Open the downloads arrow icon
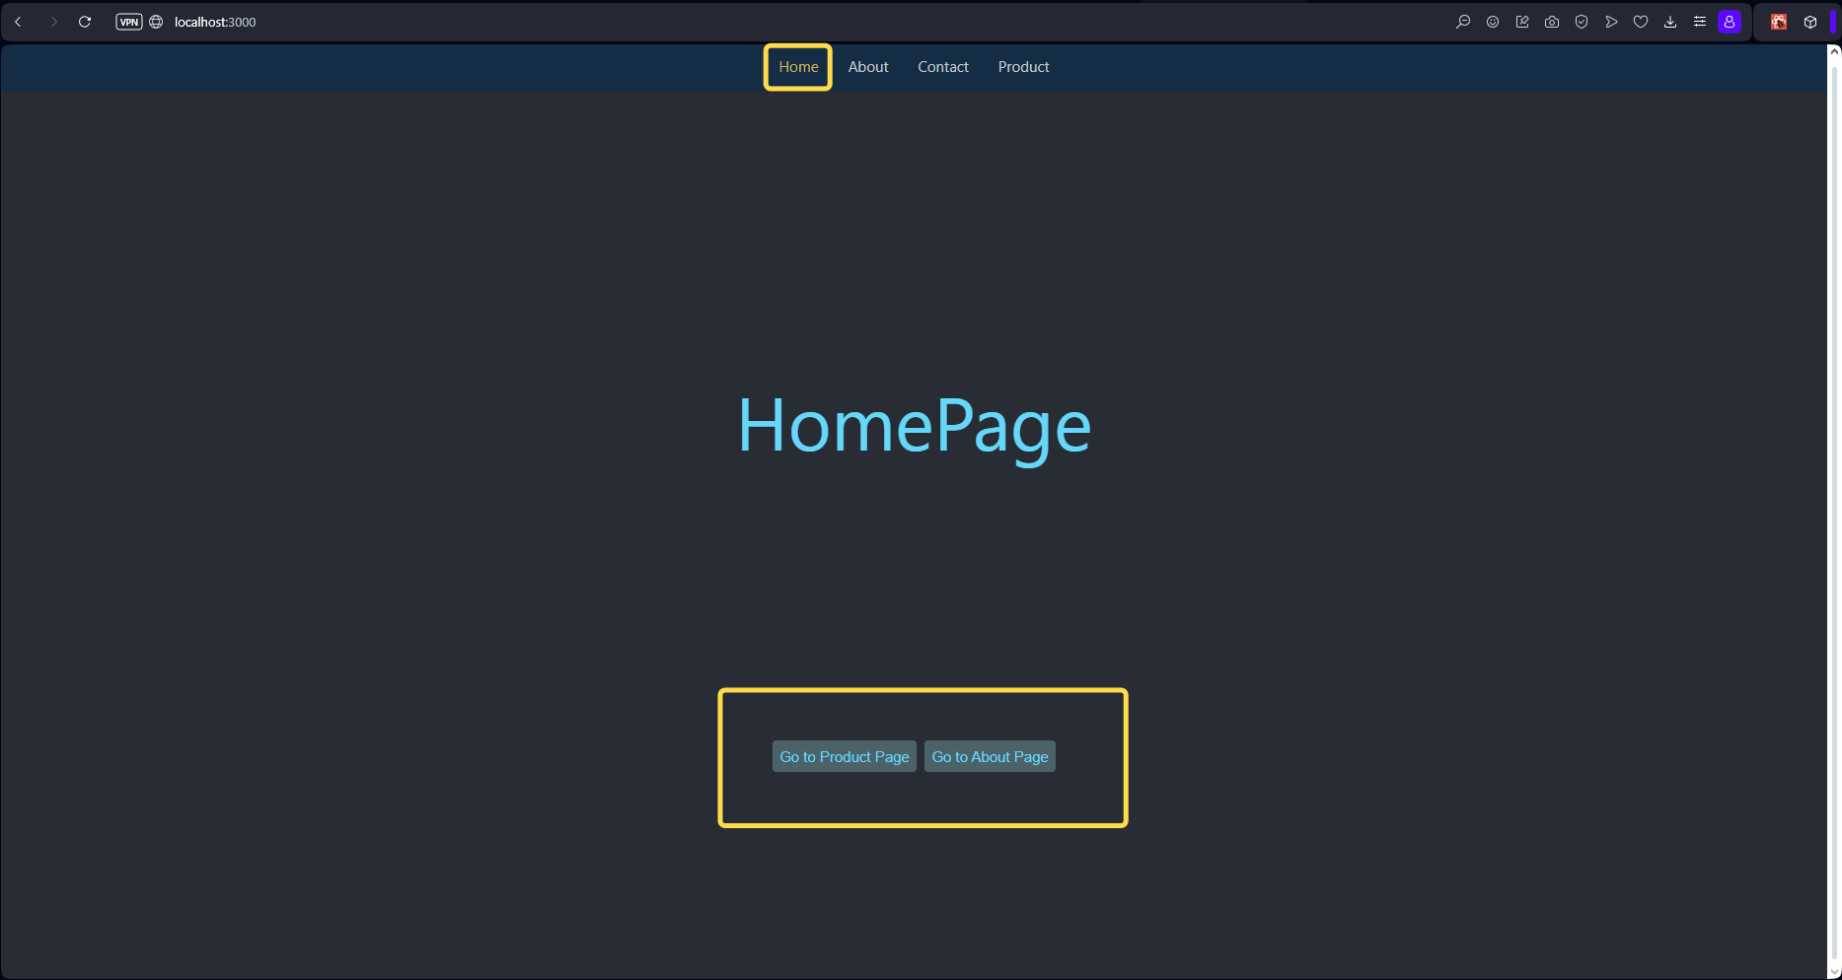The width and height of the screenshot is (1842, 980). coord(1670,22)
